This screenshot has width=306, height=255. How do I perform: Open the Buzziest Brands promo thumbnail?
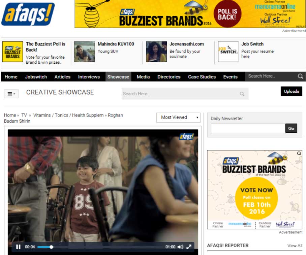13,52
